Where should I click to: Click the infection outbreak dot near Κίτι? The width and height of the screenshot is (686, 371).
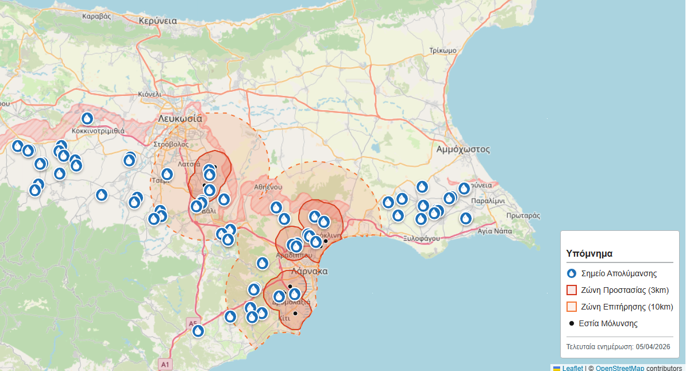[x=295, y=313]
